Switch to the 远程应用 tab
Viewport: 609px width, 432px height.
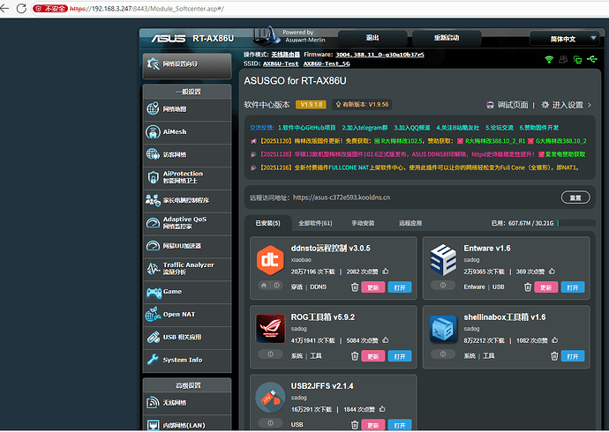pos(410,223)
